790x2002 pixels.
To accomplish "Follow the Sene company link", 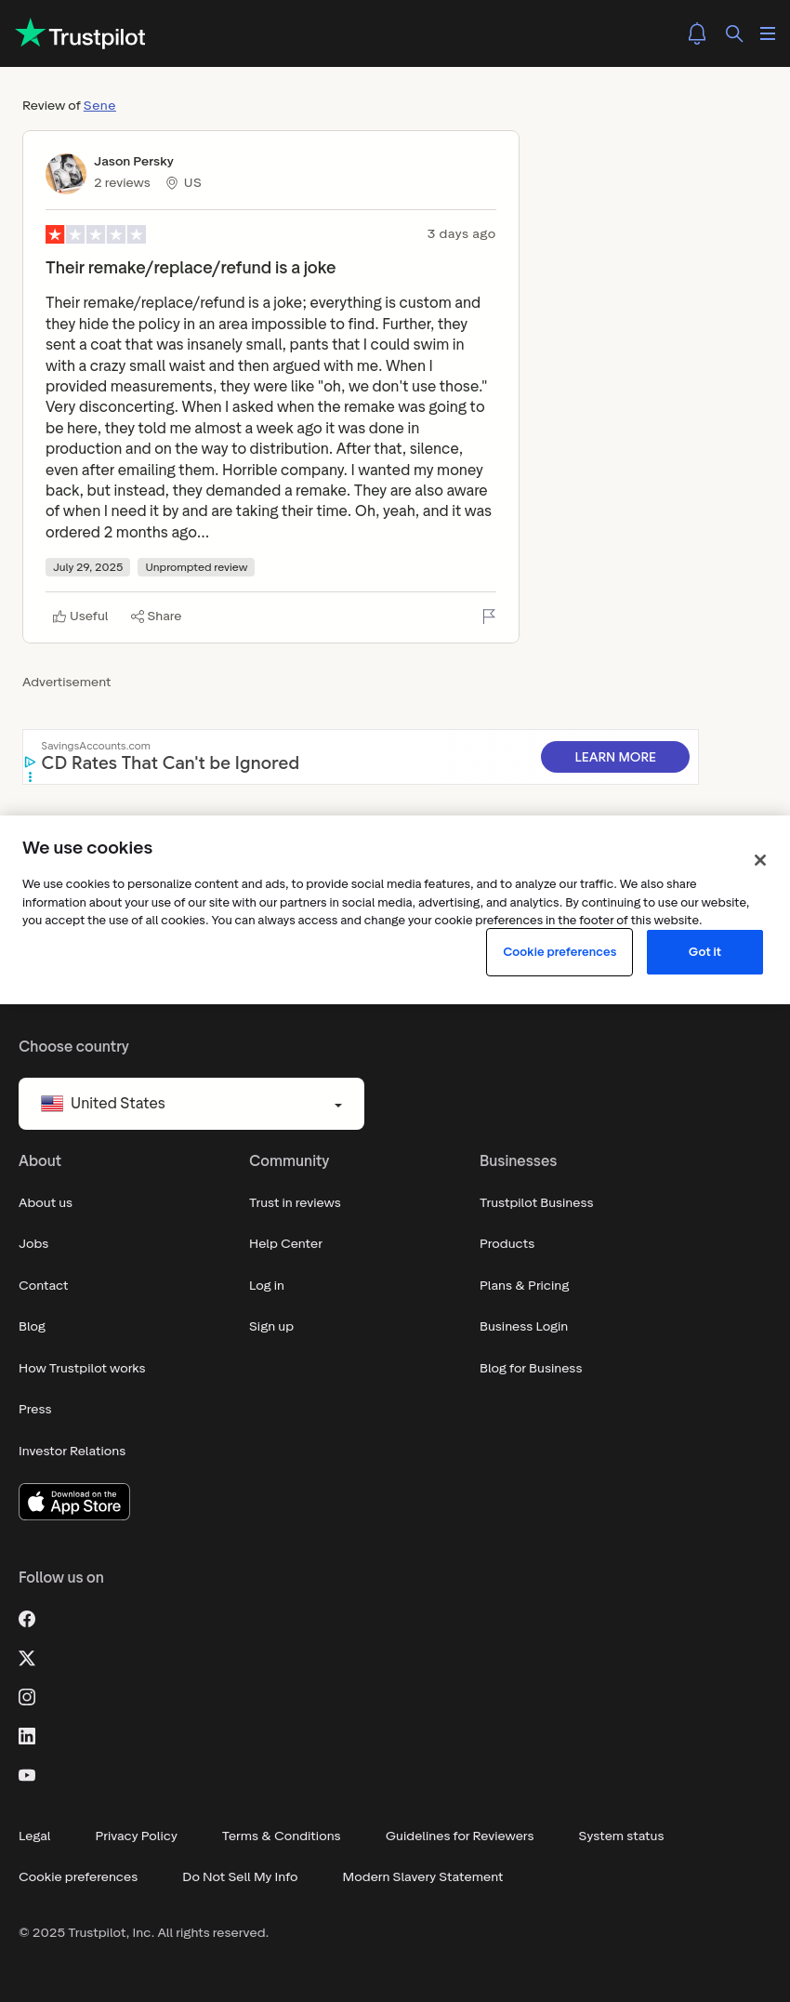I will click(99, 106).
